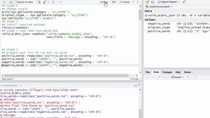210x118 pixels.
Task: Click the editor horizontal scrollbar thumb
Action: [x=66, y=76]
